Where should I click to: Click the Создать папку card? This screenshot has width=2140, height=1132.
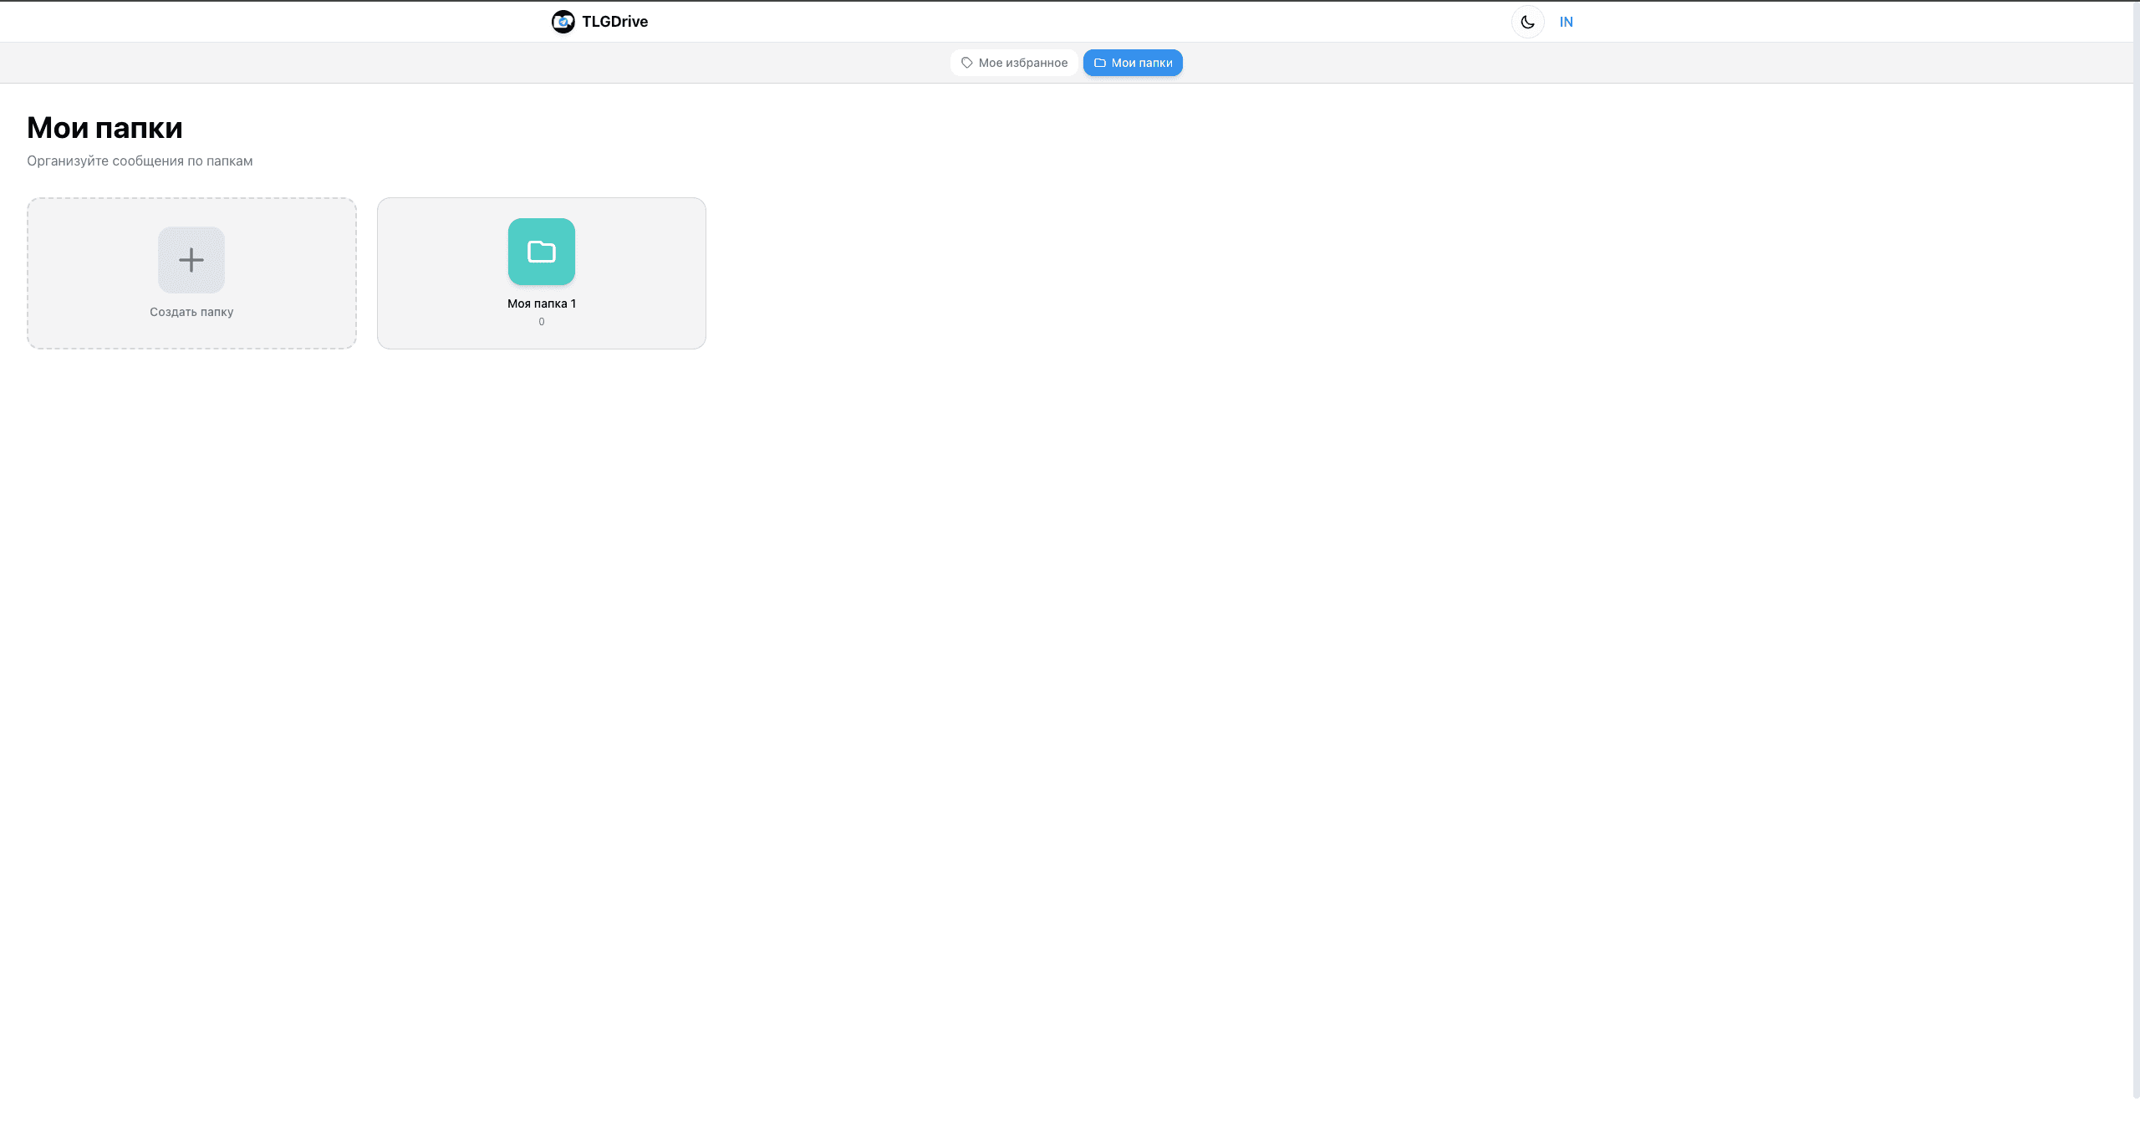pyautogui.click(x=191, y=273)
